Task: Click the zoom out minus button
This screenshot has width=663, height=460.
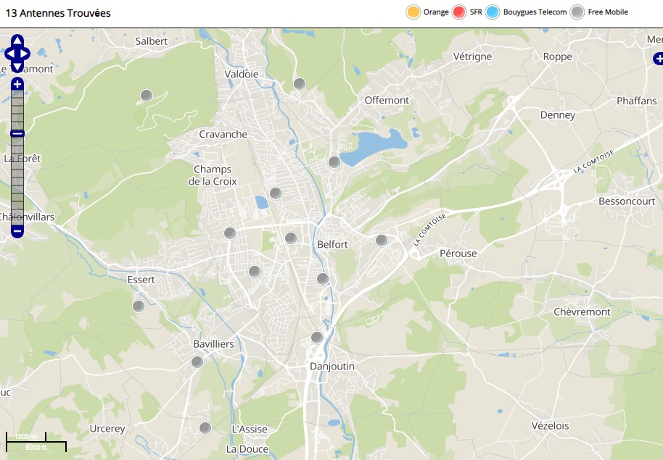Action: point(17,231)
